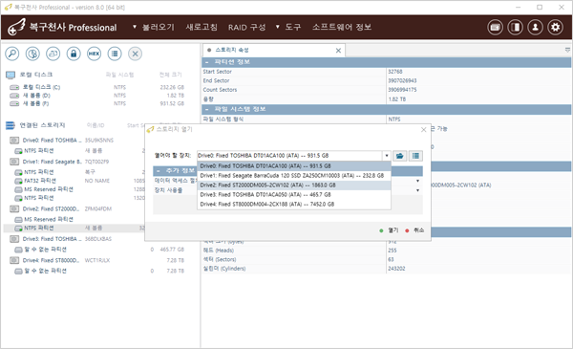Image resolution: width=573 pixels, height=349 pixels.
Task: Open the tab list arrow at right panel edge
Action: 567,50
